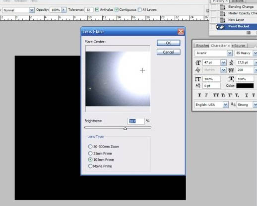This screenshot has width=257, height=206.
Task: Open the 85 Heavy font style dropdown
Action: [x=255, y=53]
